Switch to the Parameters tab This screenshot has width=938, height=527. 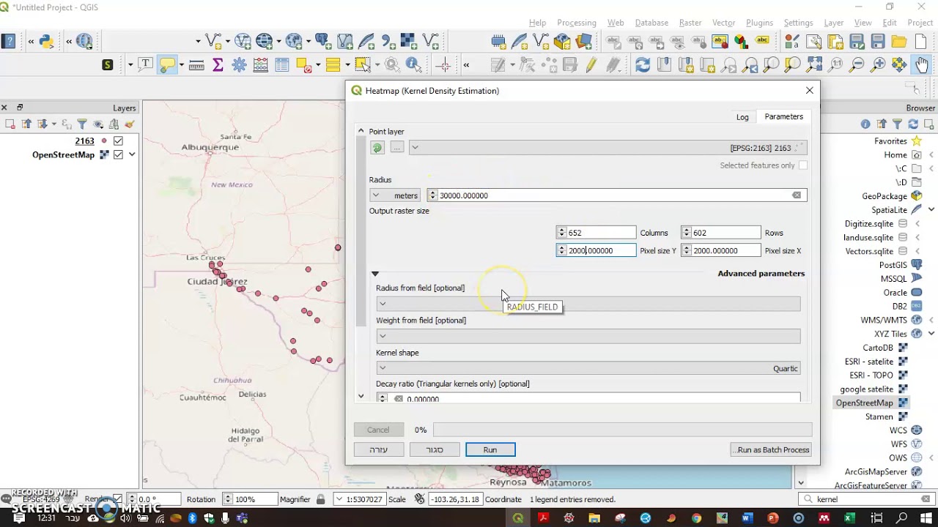(783, 116)
